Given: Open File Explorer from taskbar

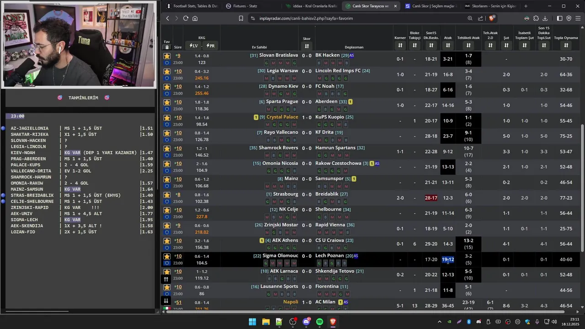Looking at the screenshot, I should (266, 322).
